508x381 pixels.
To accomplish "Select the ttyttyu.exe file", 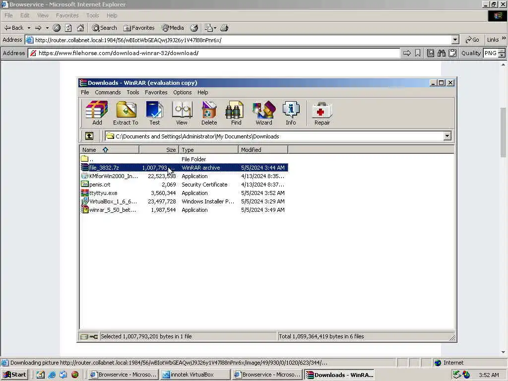I will pos(184,193).
